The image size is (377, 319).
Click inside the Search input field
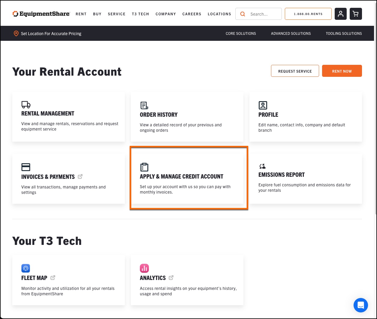[x=264, y=14]
